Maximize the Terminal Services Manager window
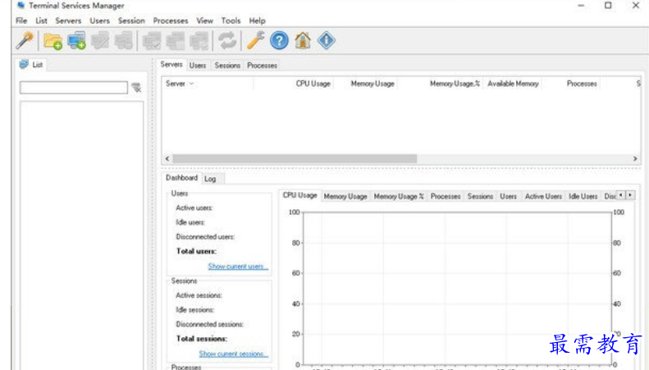649x370 pixels. point(608,6)
